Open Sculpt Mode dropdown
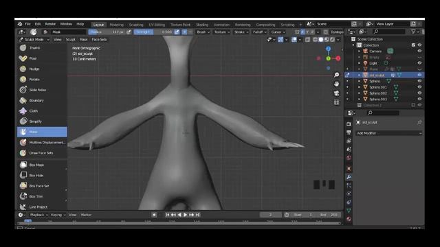Screen dimensions: 440x247 [34, 40]
